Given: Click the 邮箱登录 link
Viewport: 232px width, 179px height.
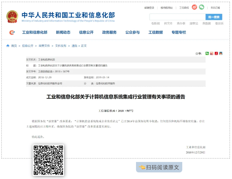Looking at the screenshot, I should click(x=149, y=8).
